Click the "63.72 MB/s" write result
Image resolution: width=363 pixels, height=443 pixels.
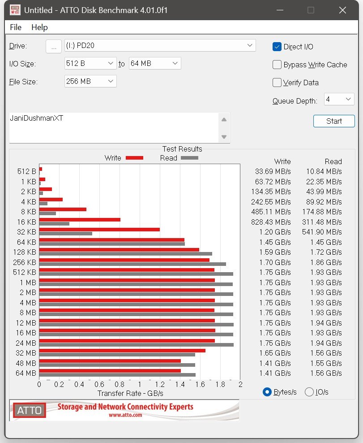(x=273, y=182)
